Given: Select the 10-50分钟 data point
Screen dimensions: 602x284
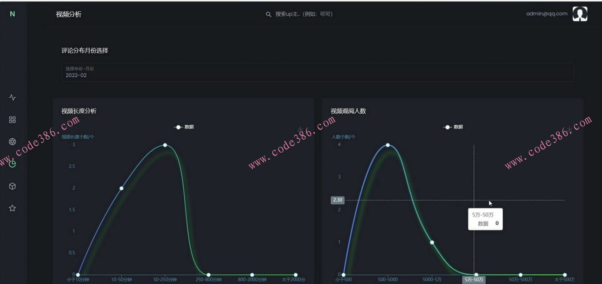Looking at the screenshot, I should tap(121, 188).
